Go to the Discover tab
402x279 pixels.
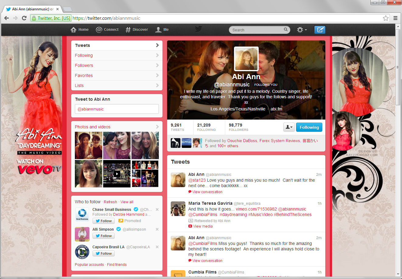point(137,30)
